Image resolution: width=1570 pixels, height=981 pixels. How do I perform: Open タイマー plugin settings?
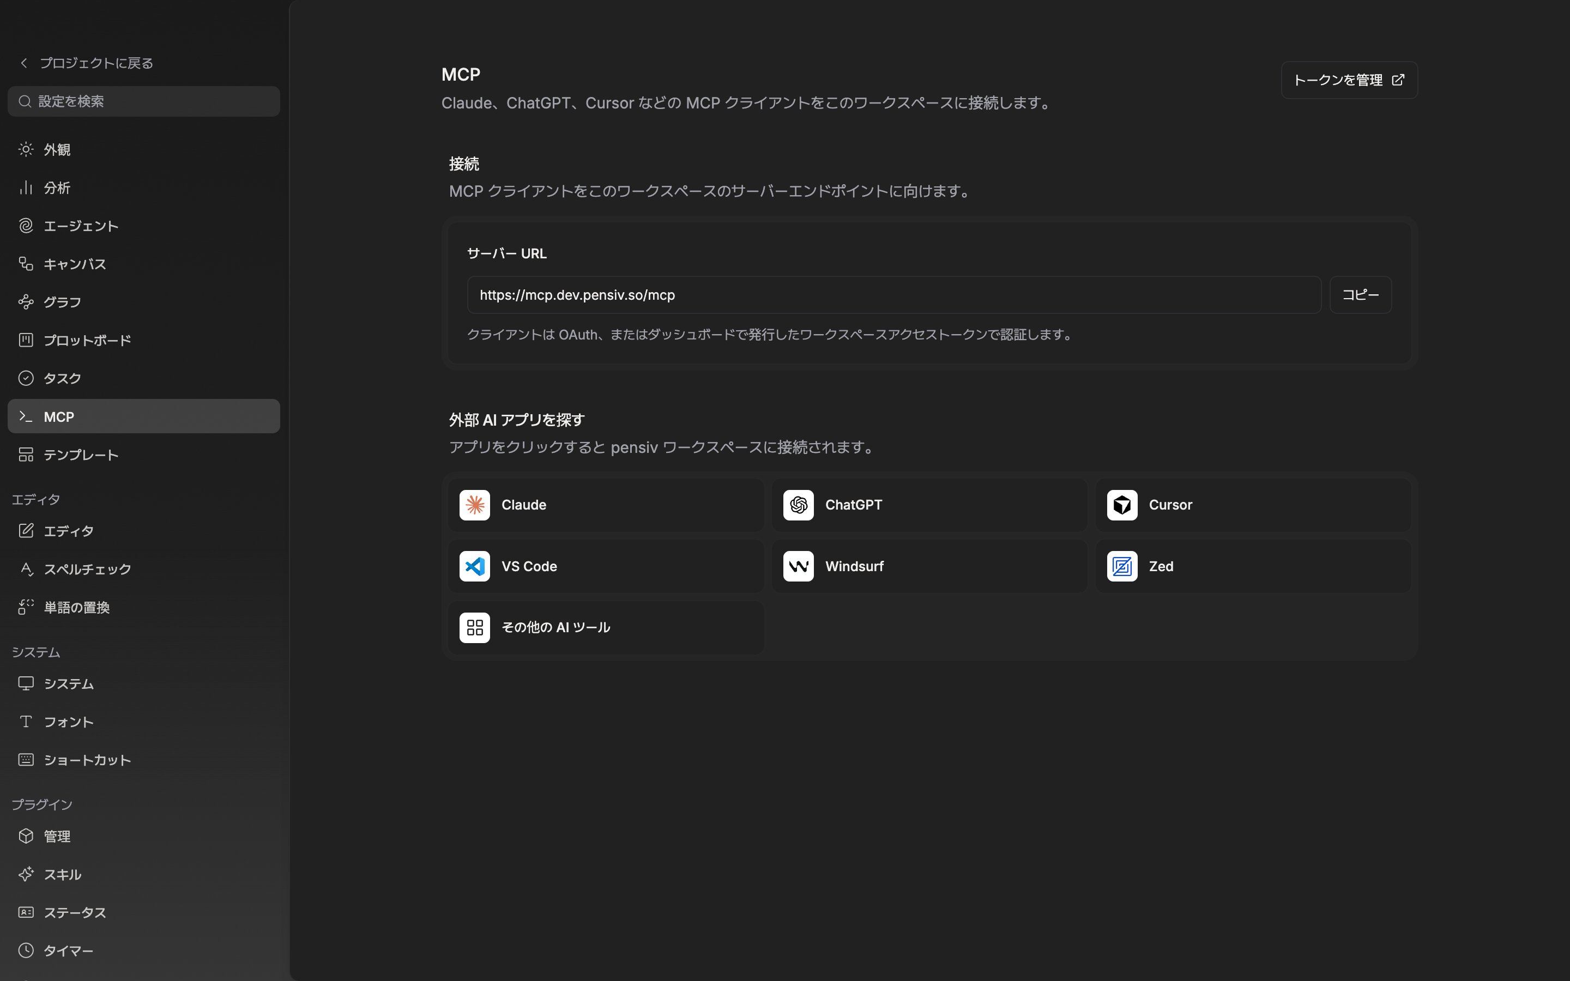[x=143, y=950]
